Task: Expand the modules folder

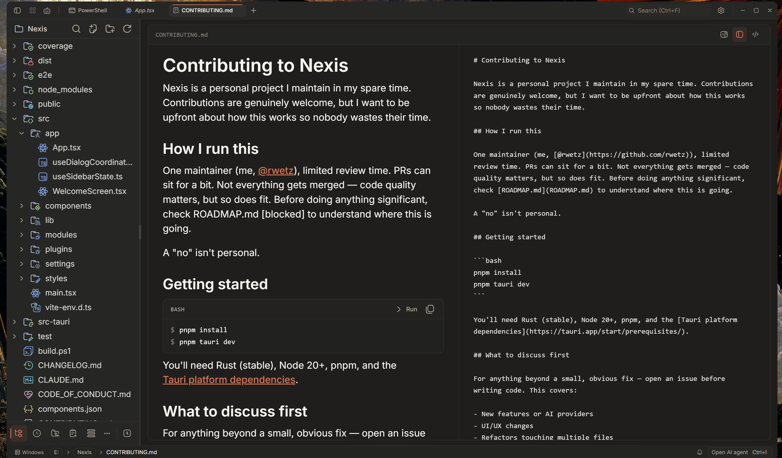Action: pos(22,235)
